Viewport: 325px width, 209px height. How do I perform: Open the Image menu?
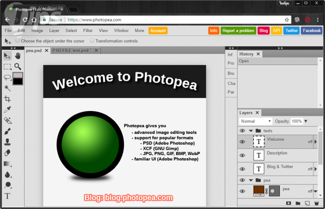[x=37, y=31]
